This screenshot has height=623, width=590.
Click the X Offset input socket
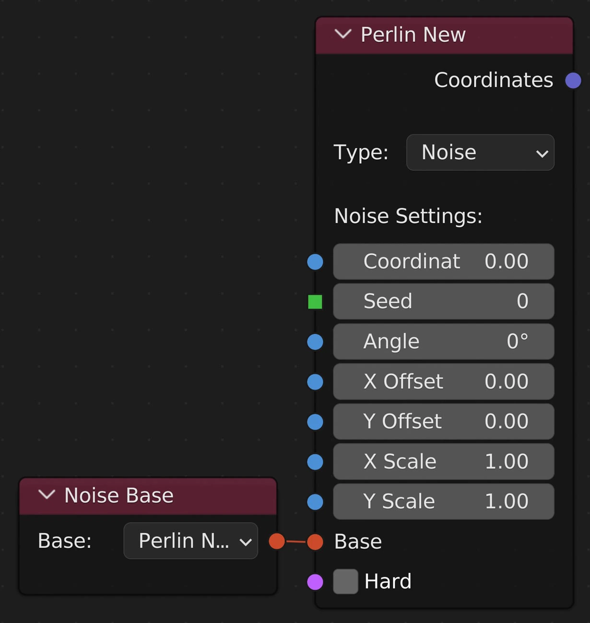315,382
